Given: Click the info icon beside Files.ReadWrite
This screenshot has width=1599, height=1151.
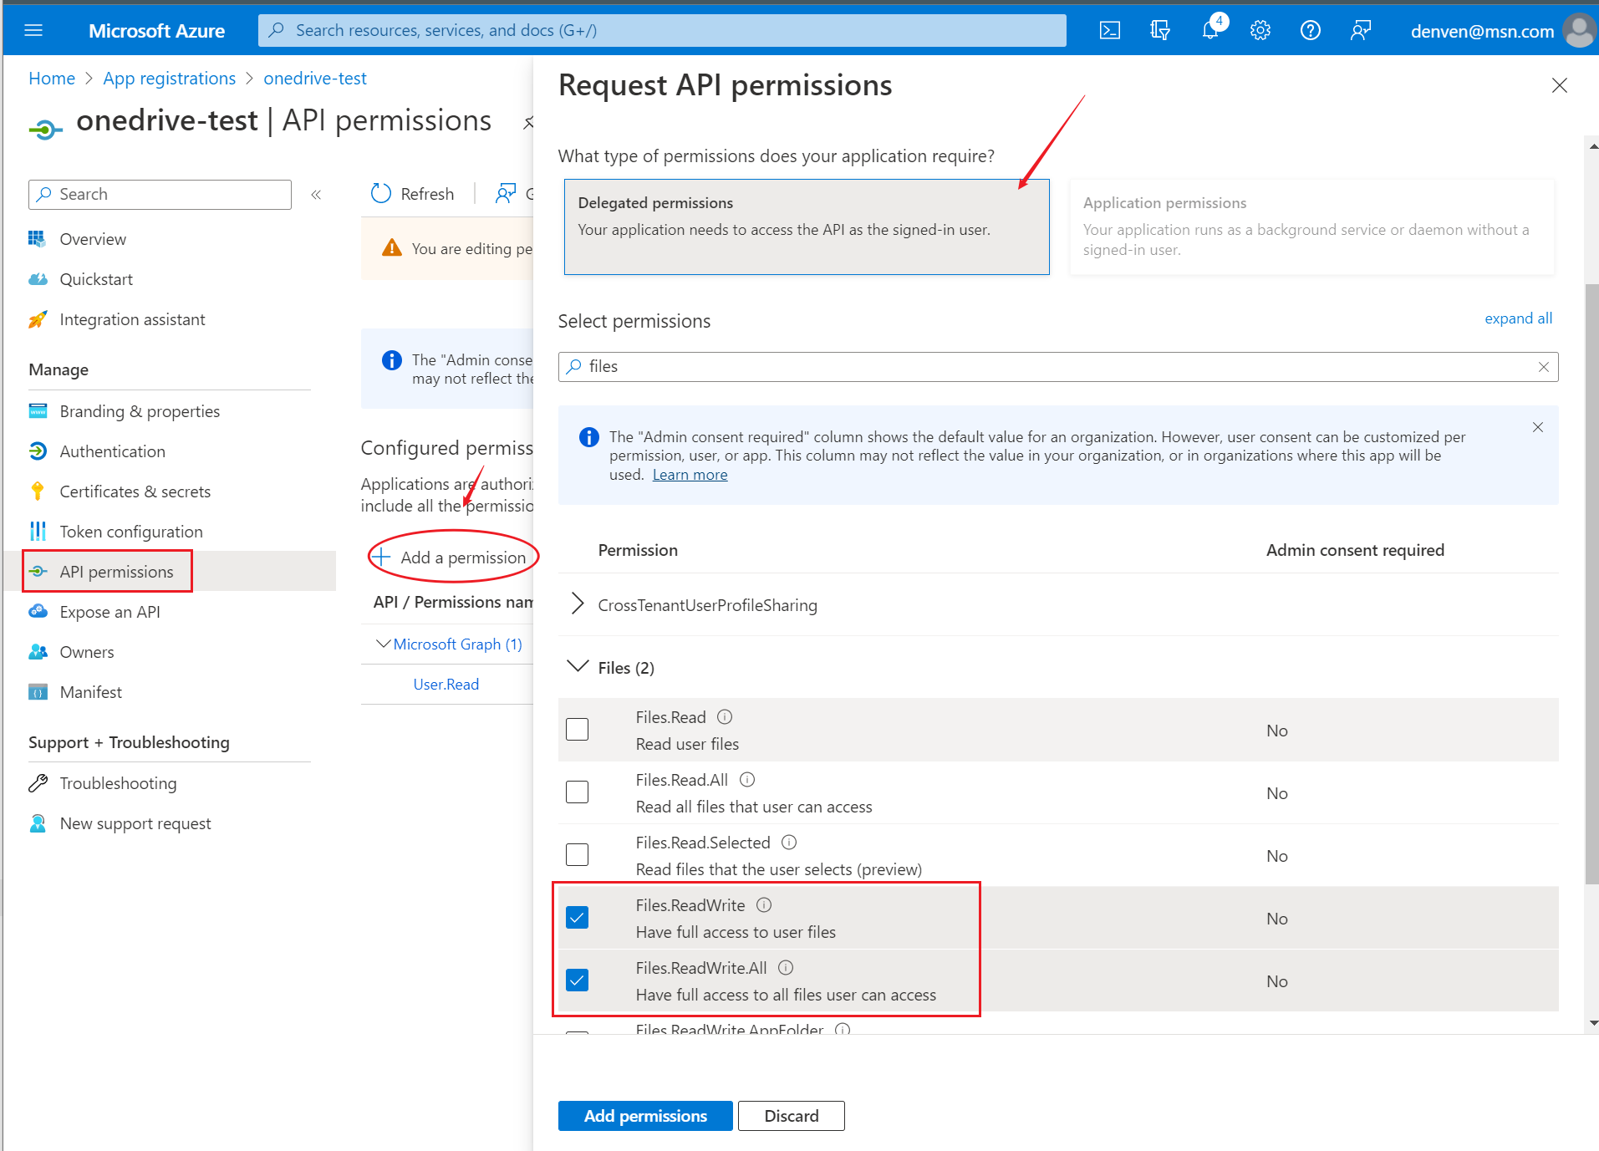Looking at the screenshot, I should click(x=764, y=905).
